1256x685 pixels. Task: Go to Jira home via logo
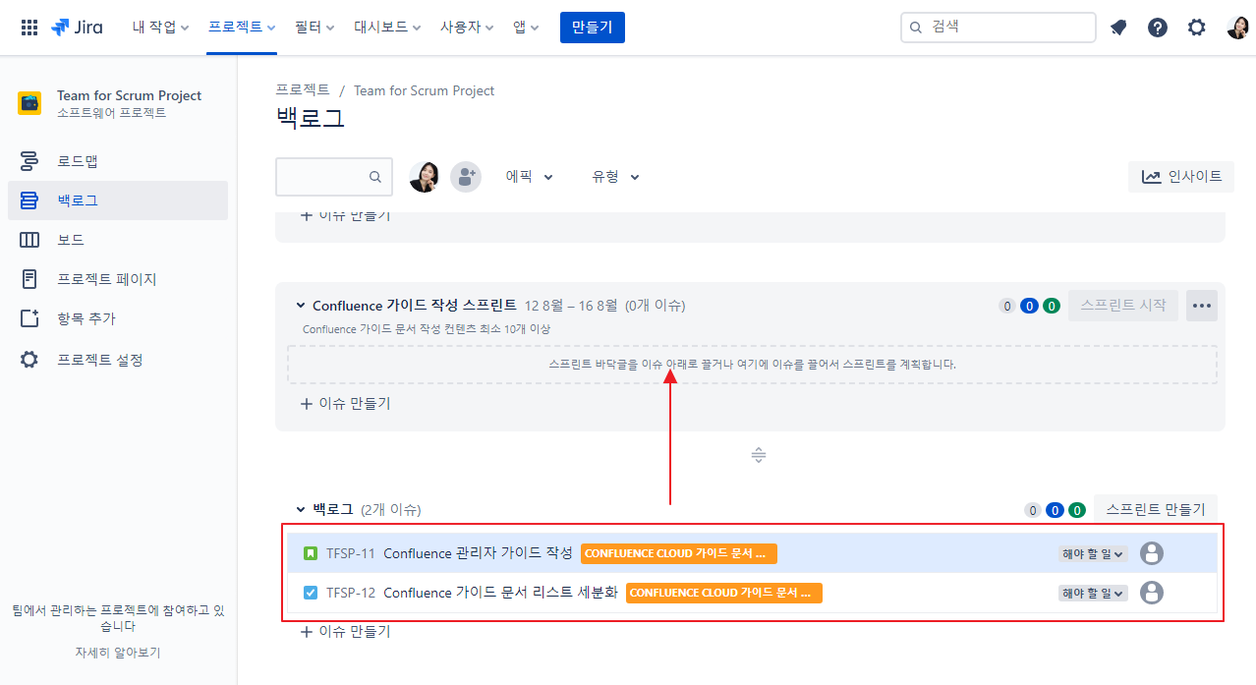coord(78,28)
